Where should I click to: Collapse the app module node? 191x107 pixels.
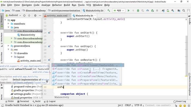point(5,20)
